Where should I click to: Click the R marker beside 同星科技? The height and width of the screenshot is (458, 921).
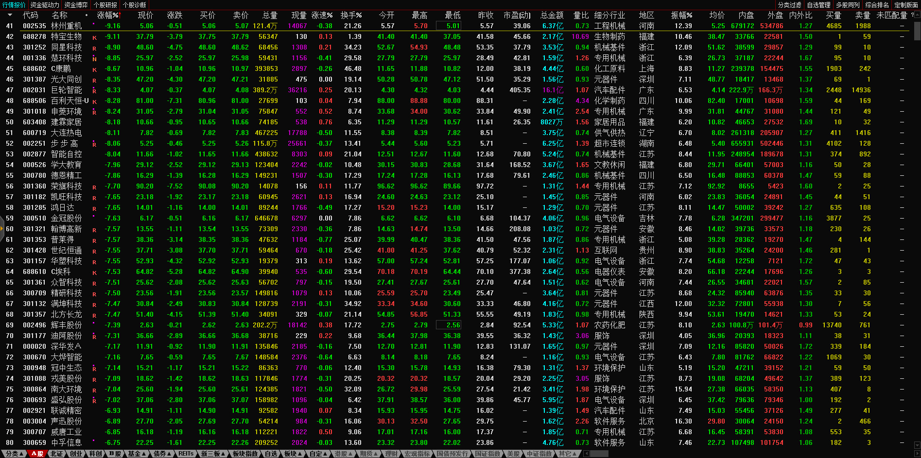(x=94, y=48)
